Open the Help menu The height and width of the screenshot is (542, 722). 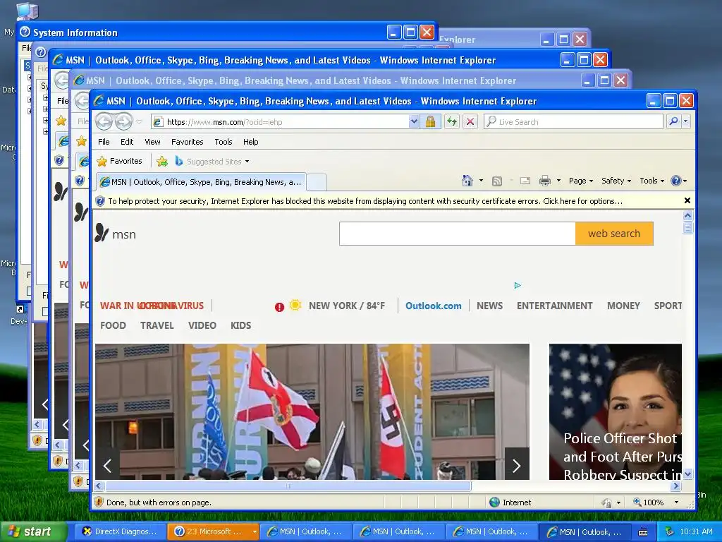pyautogui.click(x=250, y=142)
